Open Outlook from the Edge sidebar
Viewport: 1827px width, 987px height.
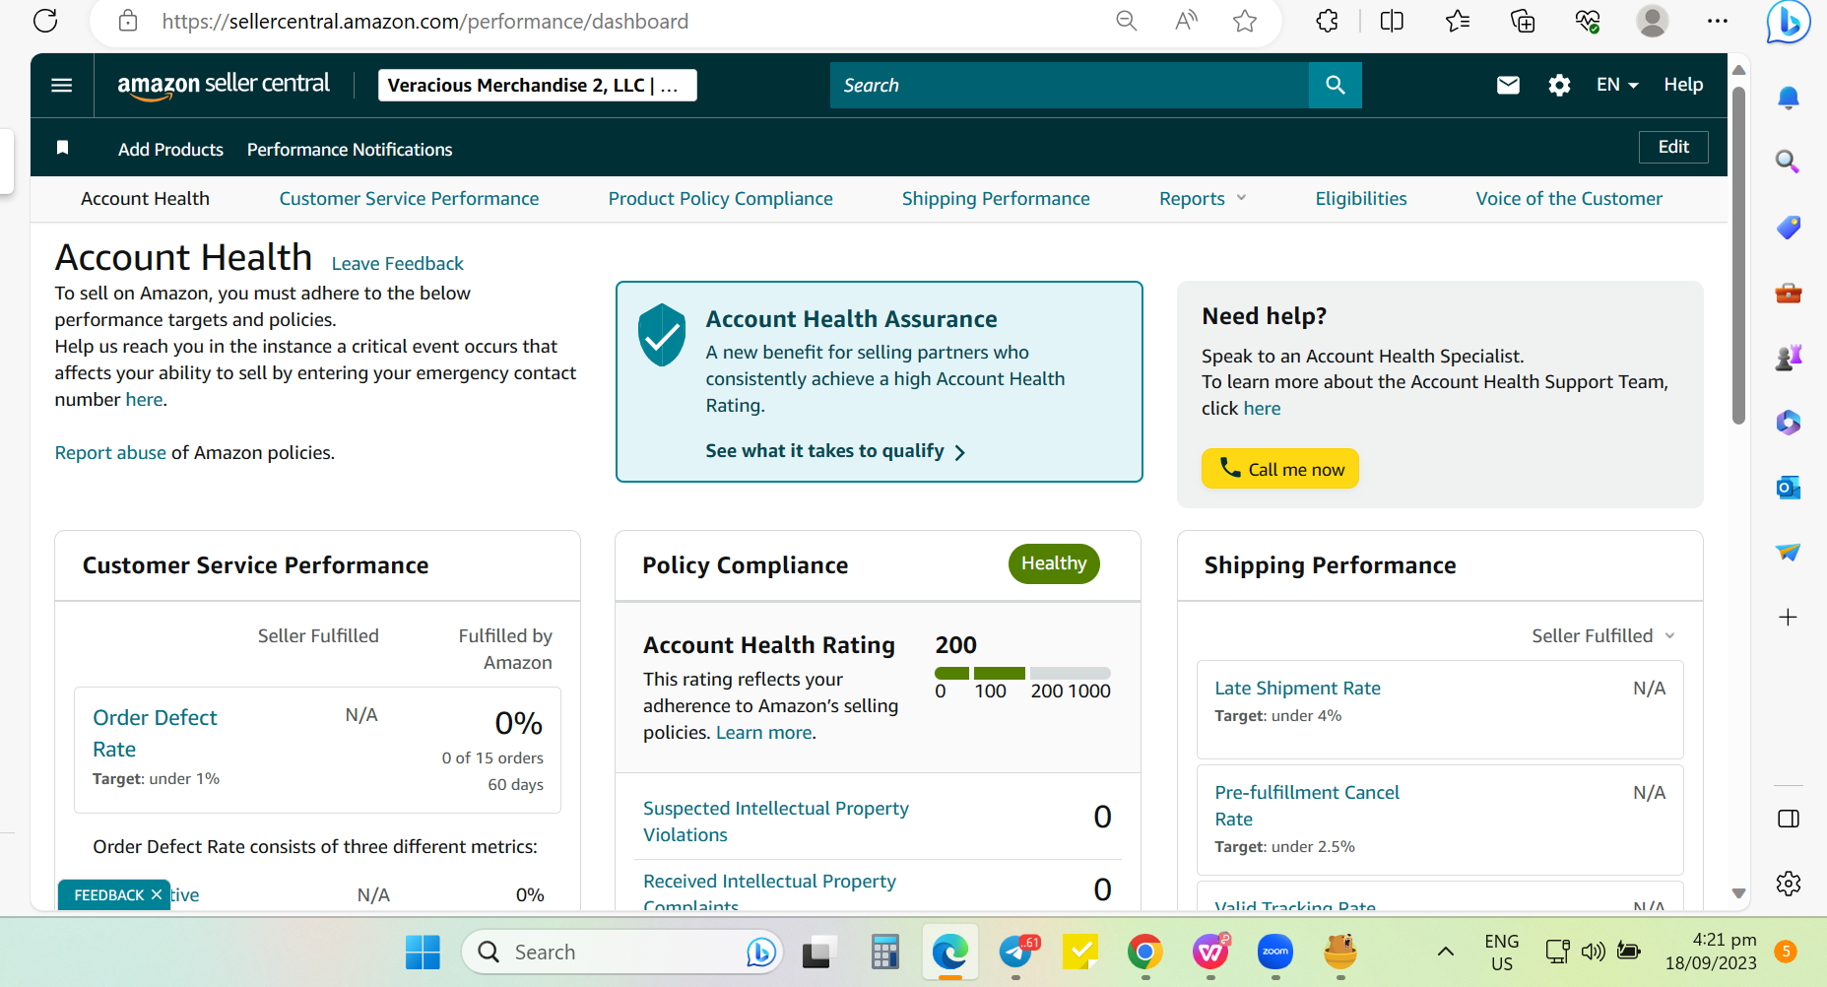pyautogui.click(x=1789, y=488)
